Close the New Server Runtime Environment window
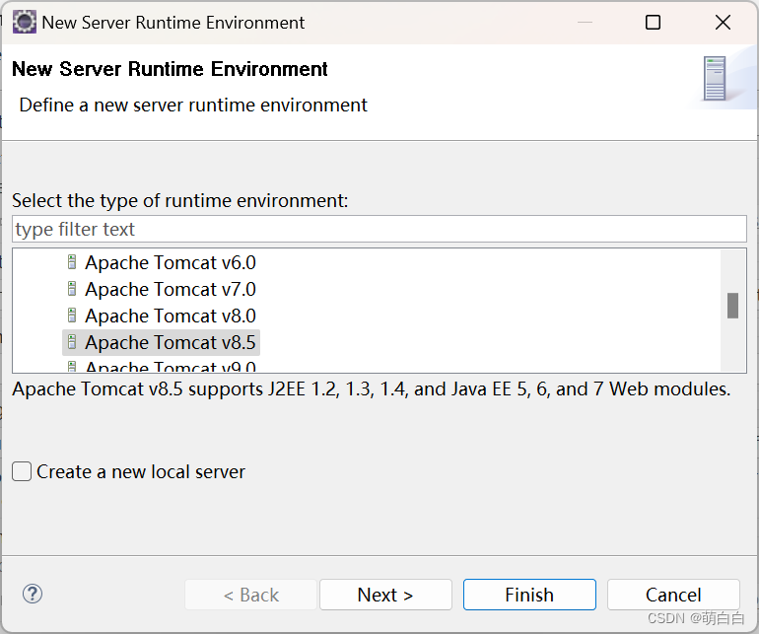The width and height of the screenshot is (759, 634). pos(723,23)
